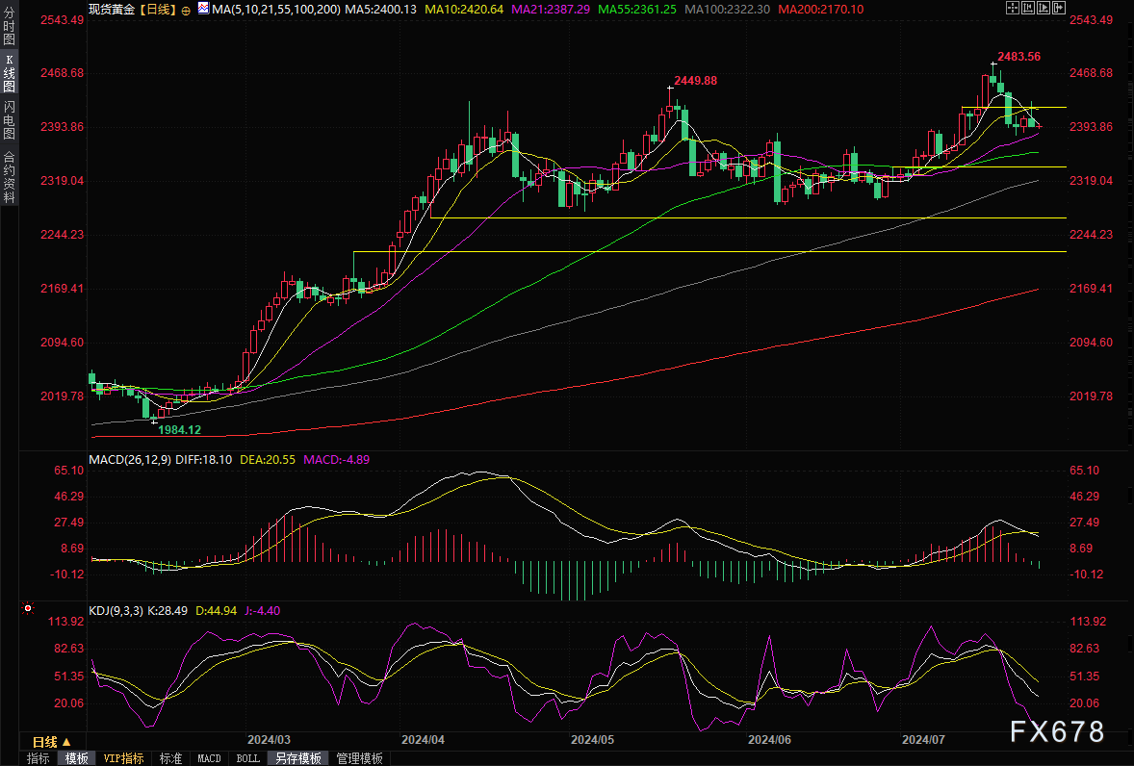
Task: Open VIP指标 at bottom bar
Action: pos(123,758)
